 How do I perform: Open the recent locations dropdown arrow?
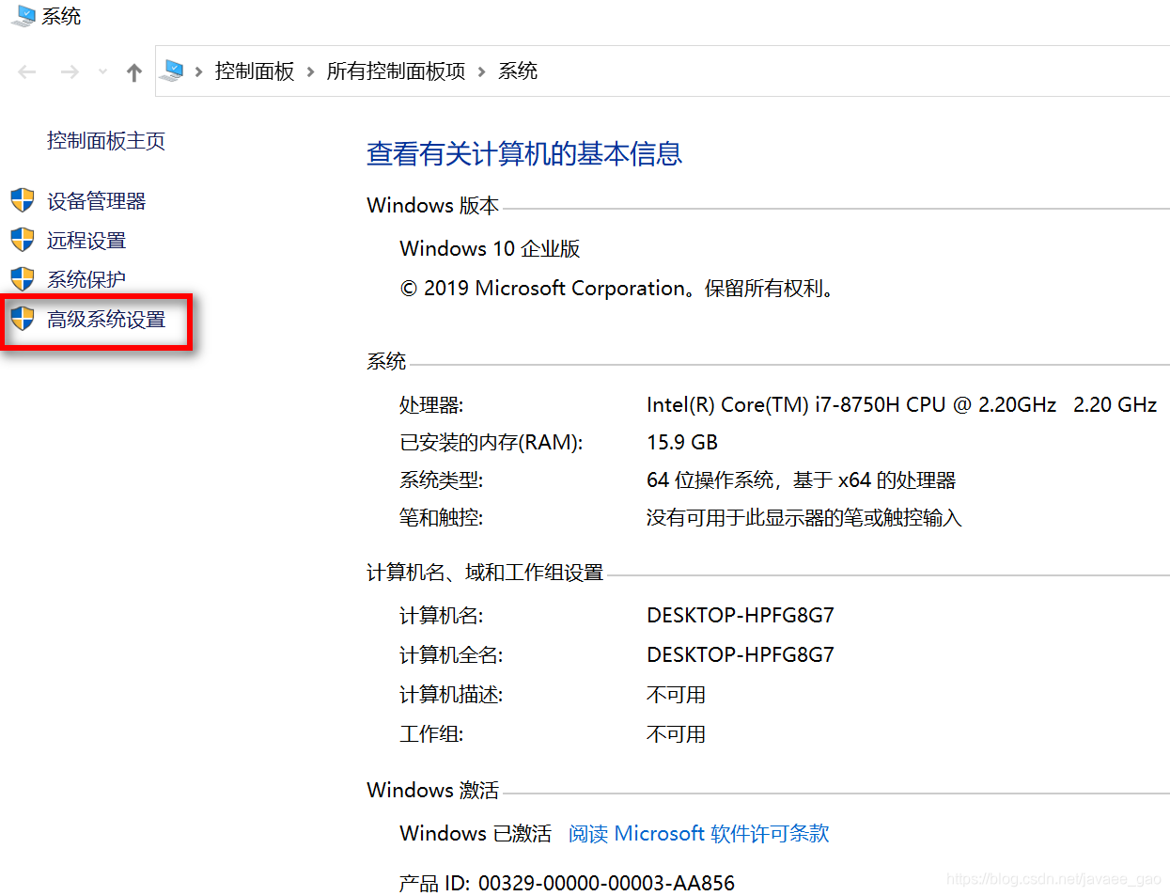(102, 71)
